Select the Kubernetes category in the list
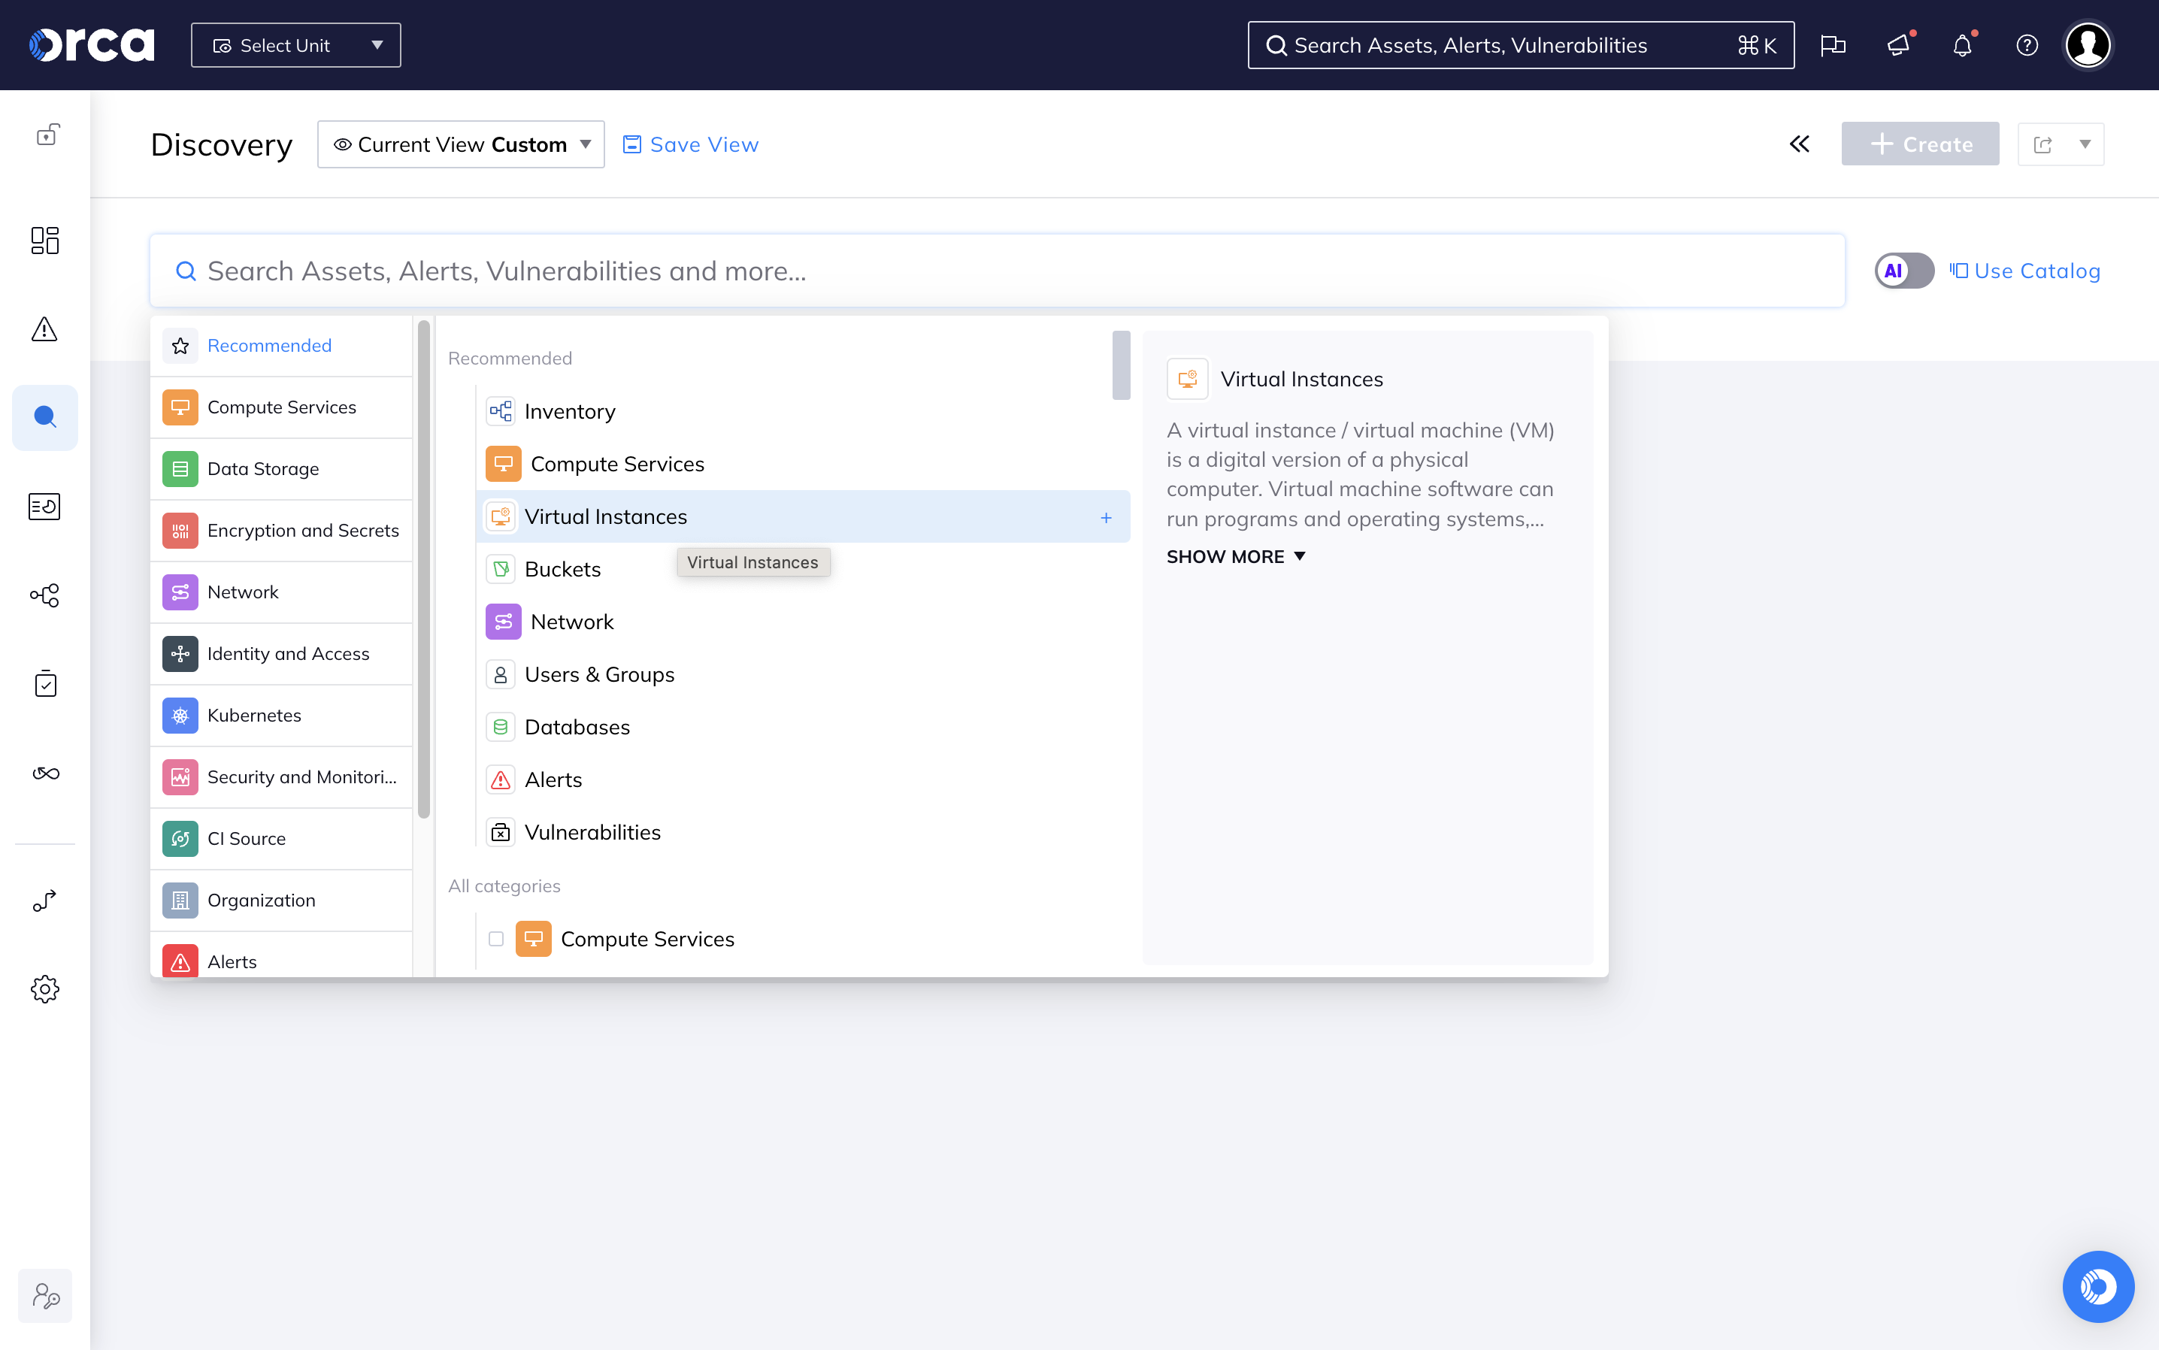Screen dimensions: 2159x1350 (253, 715)
